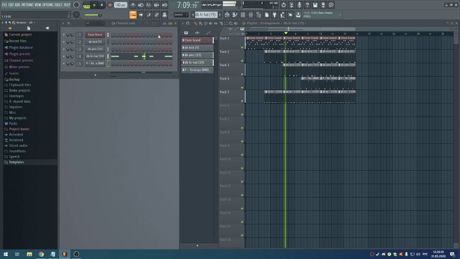Image resolution: width=460 pixels, height=259 pixels.
Task: Click the record button
Action: tap(110, 5)
